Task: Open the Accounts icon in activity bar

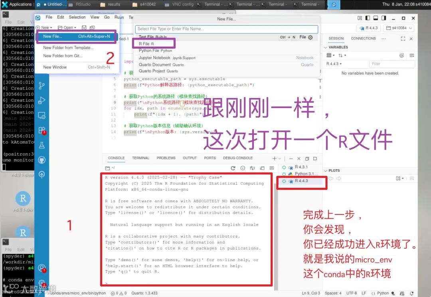Action: tap(42, 268)
